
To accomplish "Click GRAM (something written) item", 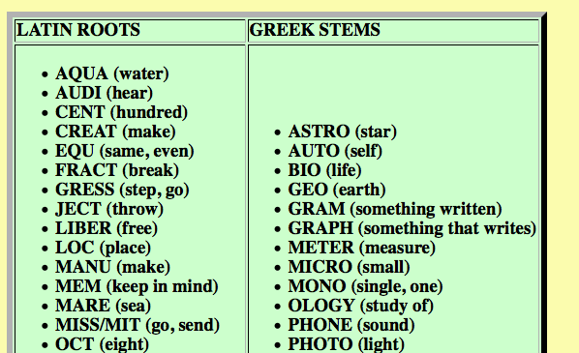I will click(x=395, y=209).
